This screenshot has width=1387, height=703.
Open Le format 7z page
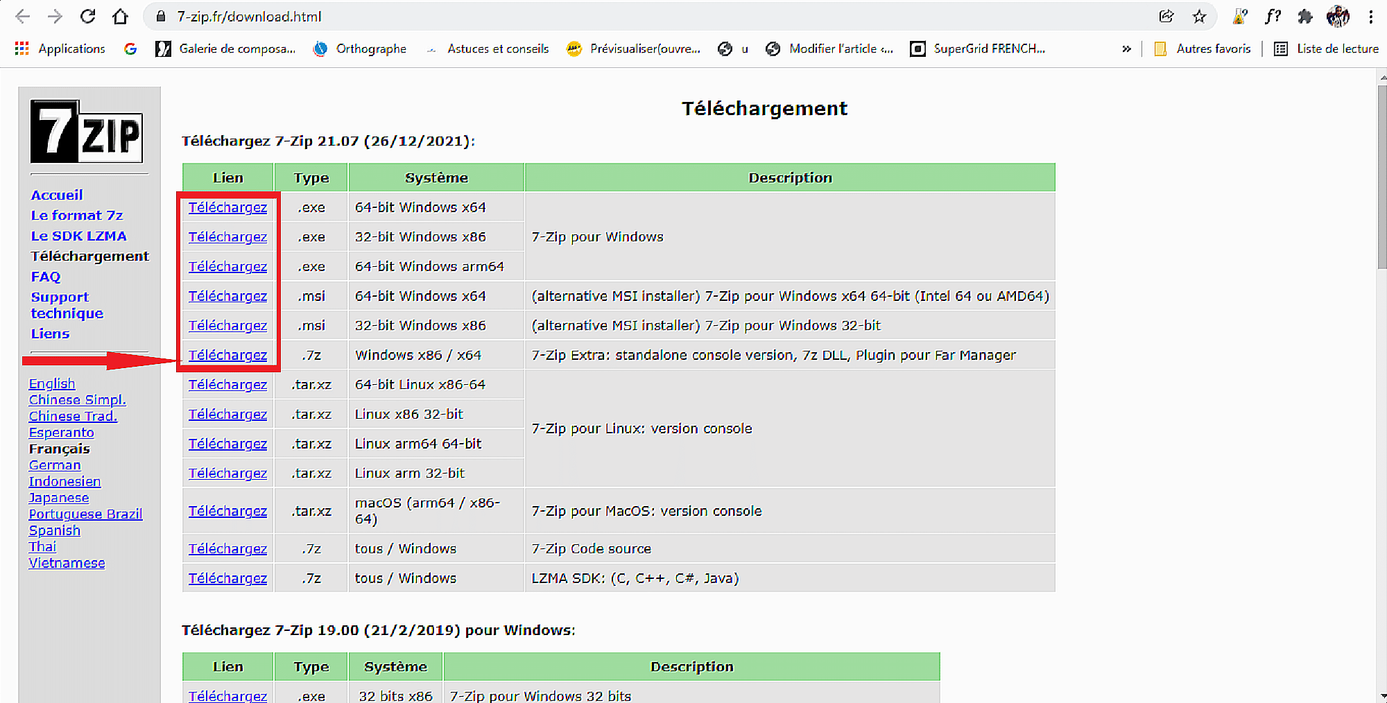77,215
